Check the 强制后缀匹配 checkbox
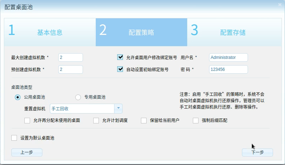The image size is (285, 165). [196, 121]
